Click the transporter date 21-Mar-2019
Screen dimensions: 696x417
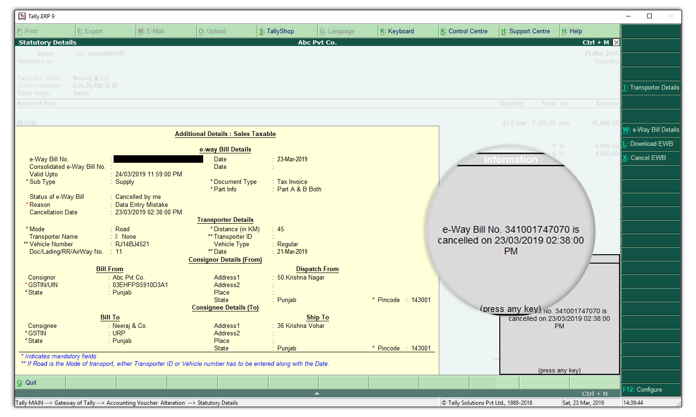(x=292, y=251)
